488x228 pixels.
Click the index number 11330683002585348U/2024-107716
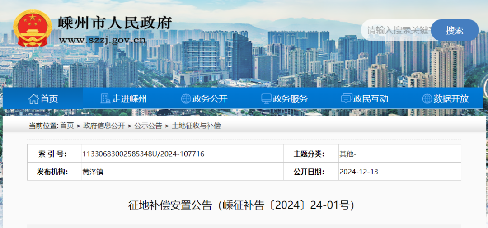[x=143, y=154]
